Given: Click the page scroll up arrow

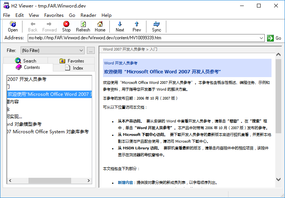Looking at the screenshot, I should (278, 54).
